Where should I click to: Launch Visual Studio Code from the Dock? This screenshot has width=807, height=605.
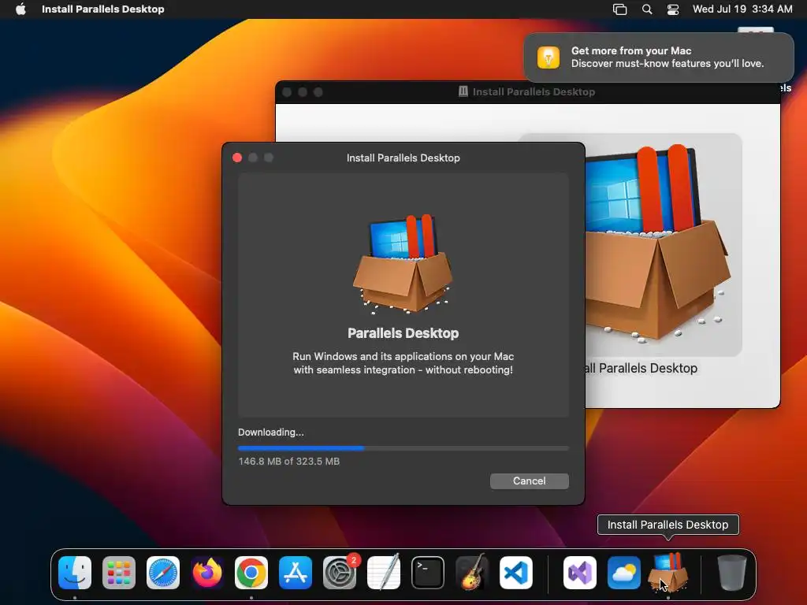[x=515, y=572]
